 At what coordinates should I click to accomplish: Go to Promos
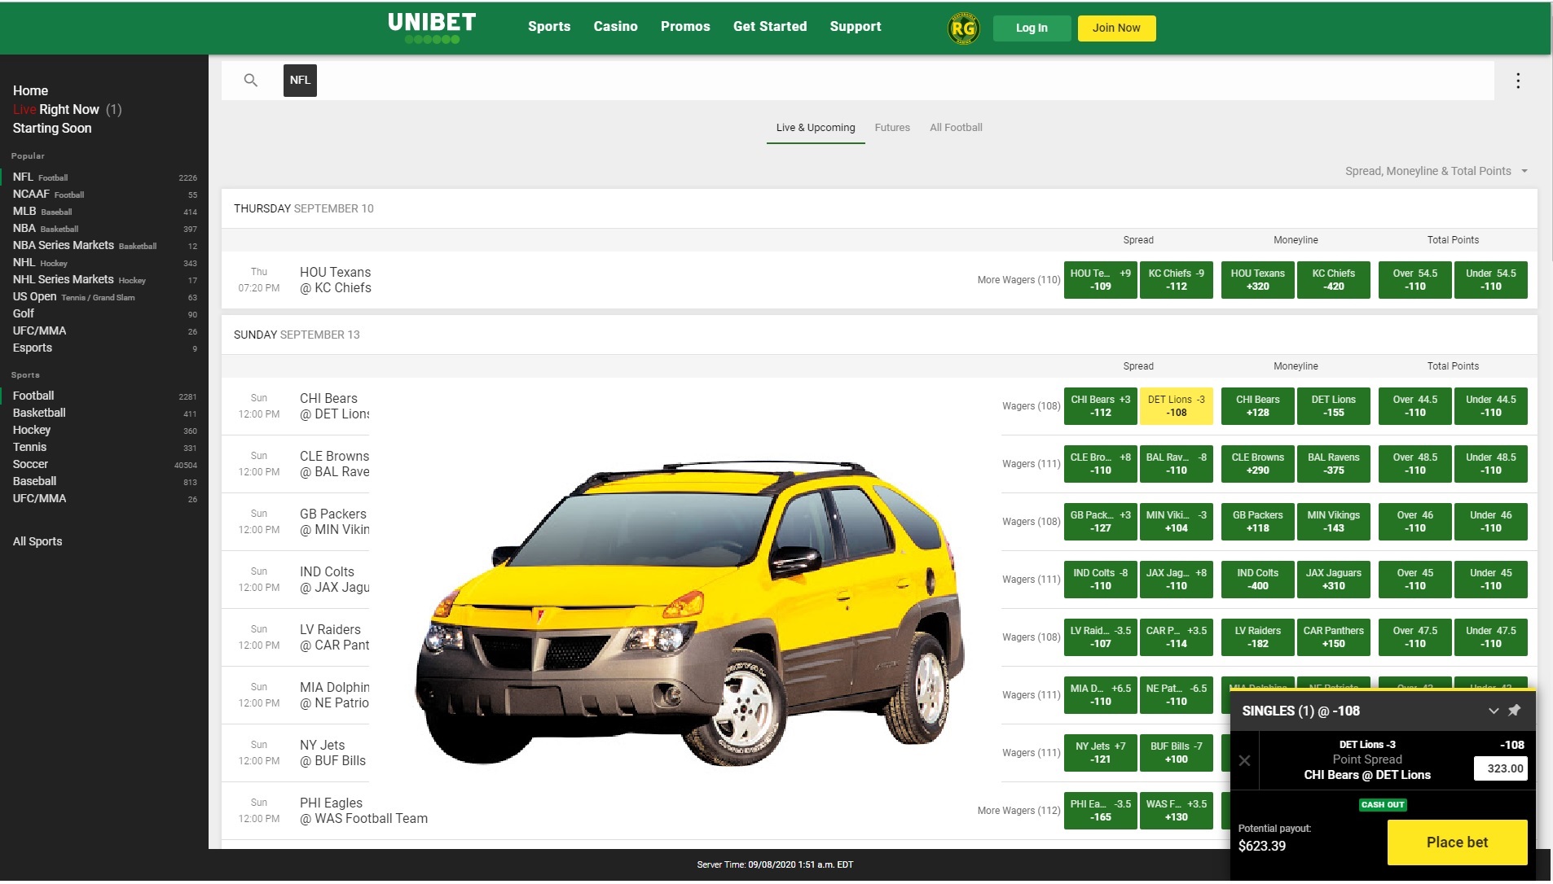point(685,26)
